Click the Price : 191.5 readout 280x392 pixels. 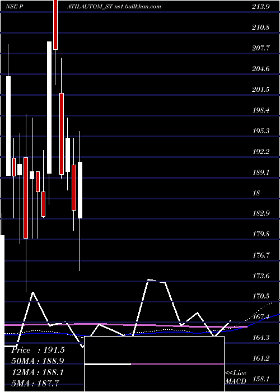pyautogui.click(x=38, y=350)
